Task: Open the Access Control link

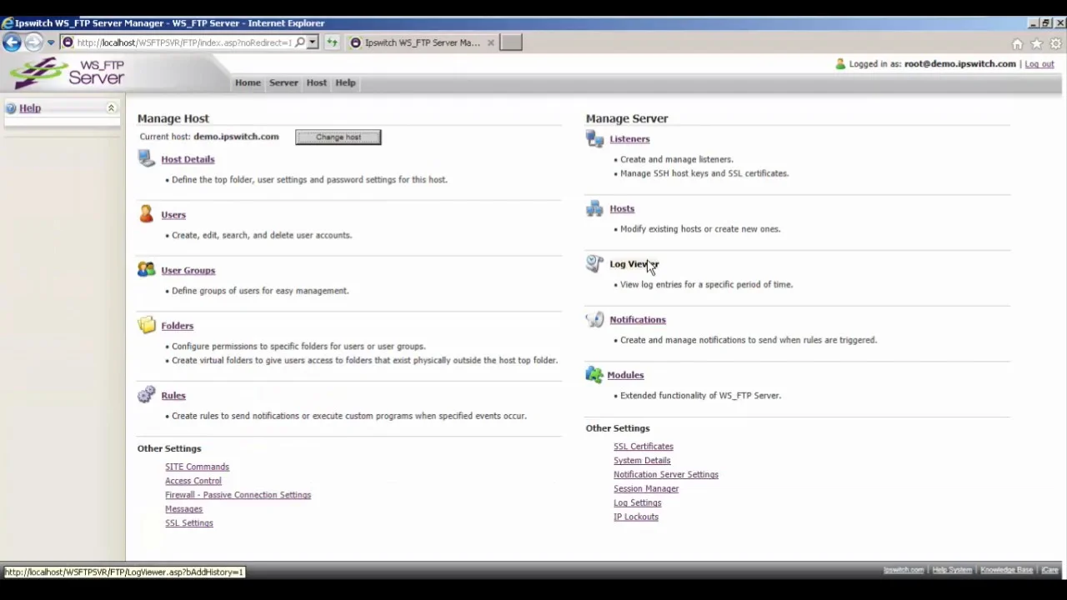Action: click(x=193, y=481)
